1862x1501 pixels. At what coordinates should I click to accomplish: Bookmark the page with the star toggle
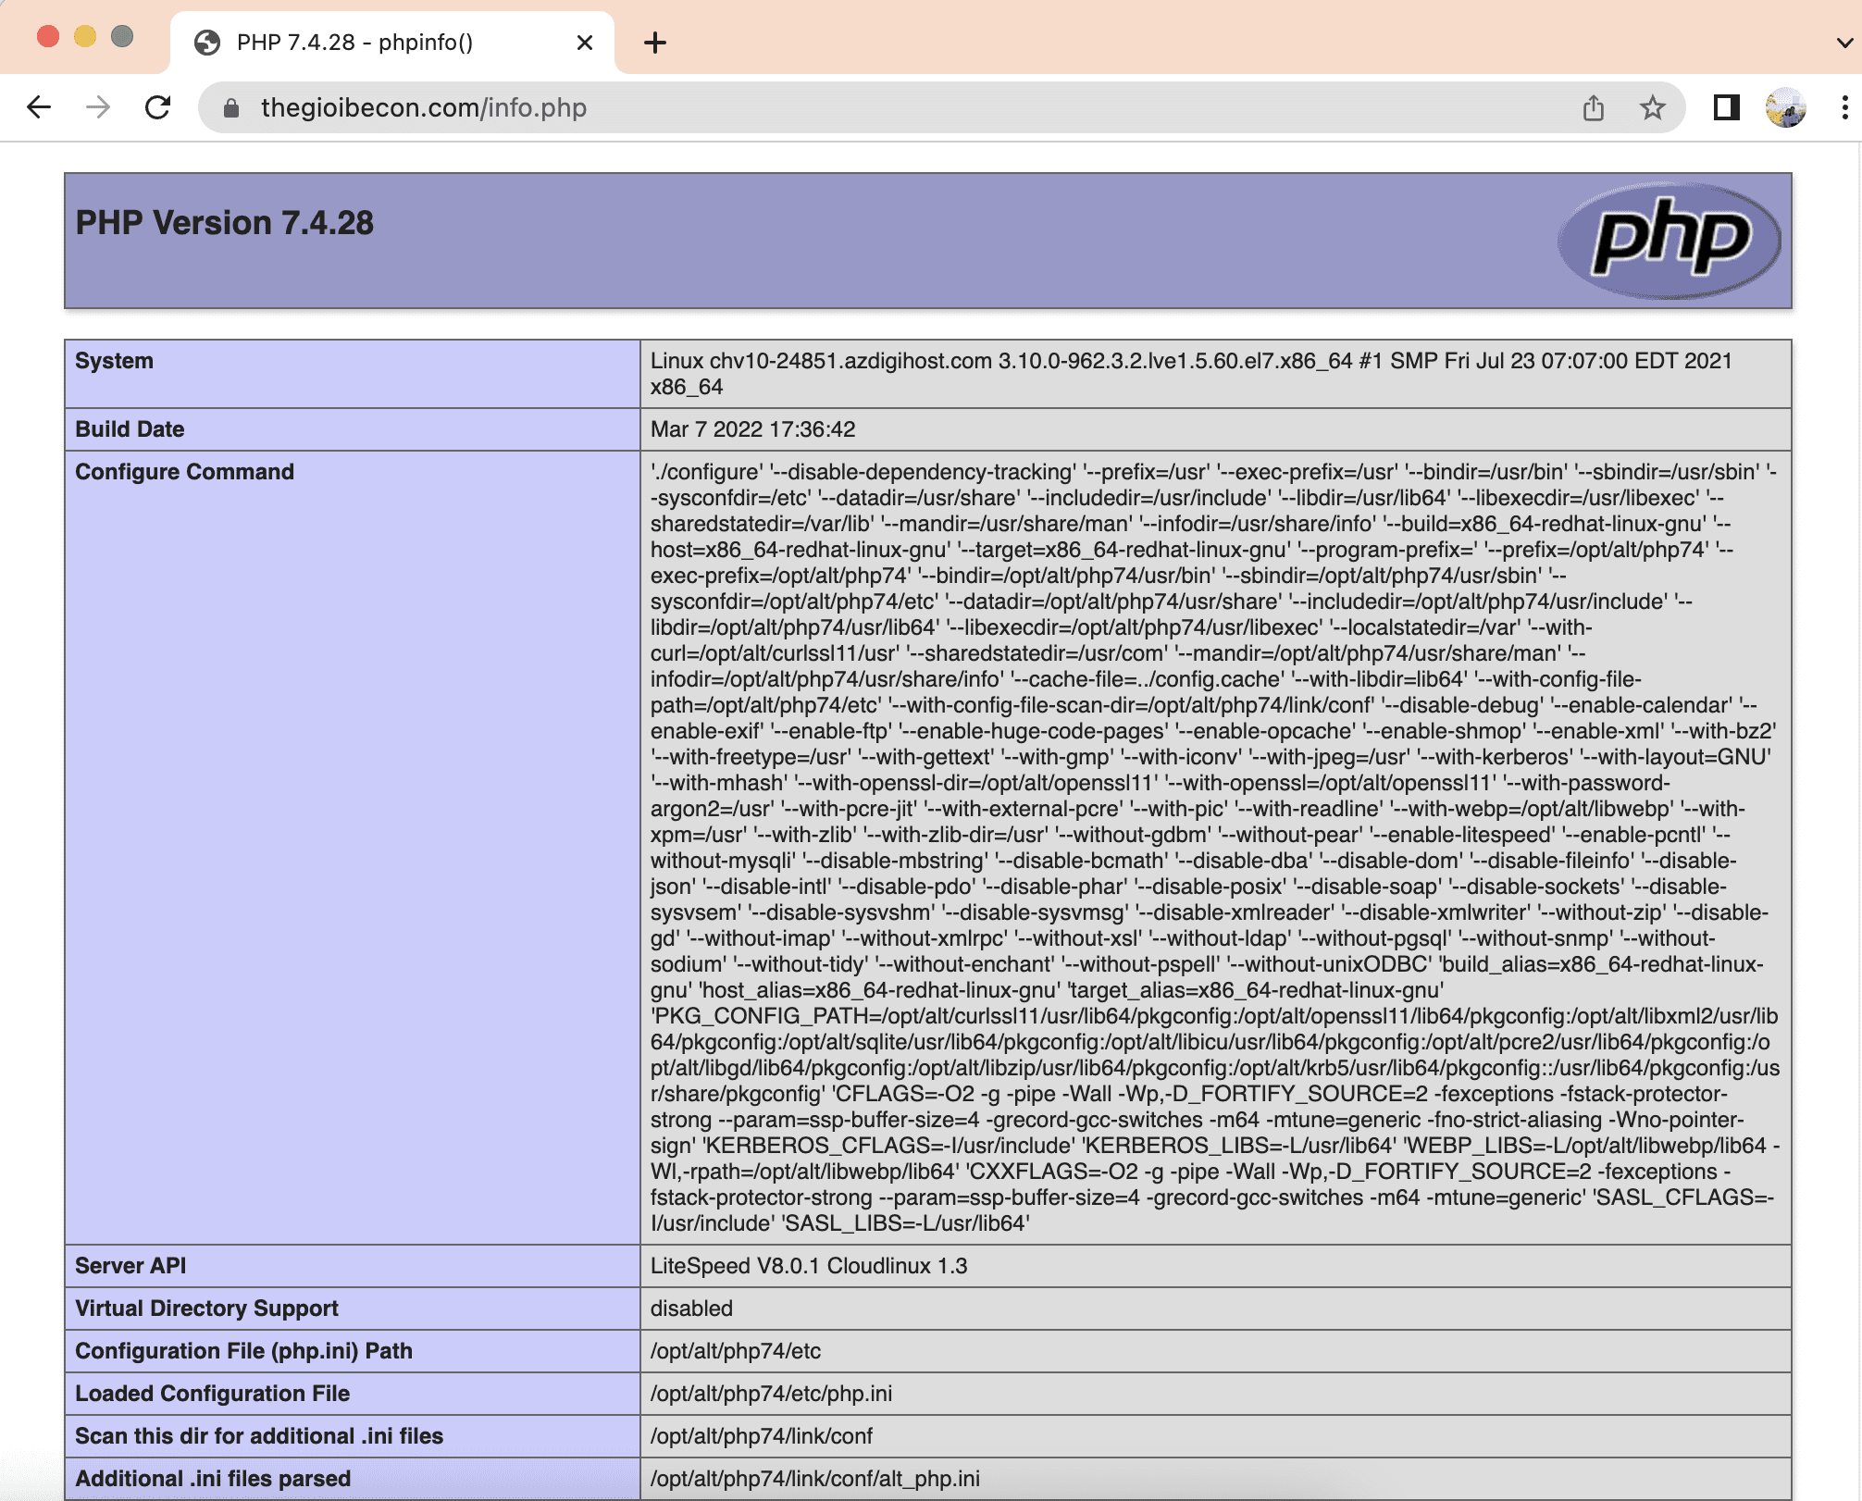pyautogui.click(x=1652, y=107)
